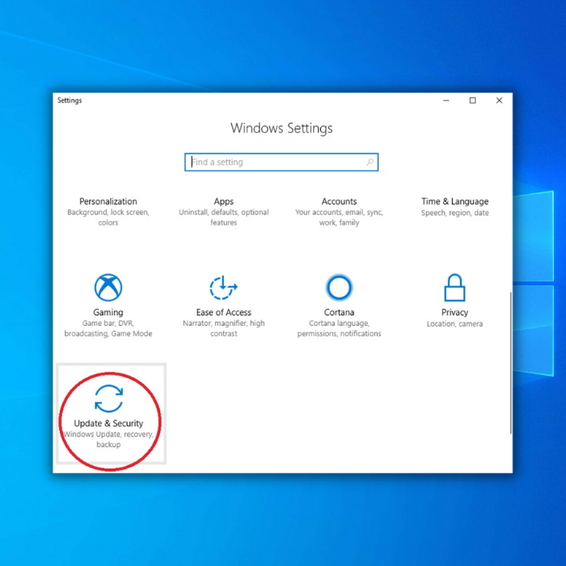
Task: Focus the 'Find a setting' search field
Action: pos(275,163)
